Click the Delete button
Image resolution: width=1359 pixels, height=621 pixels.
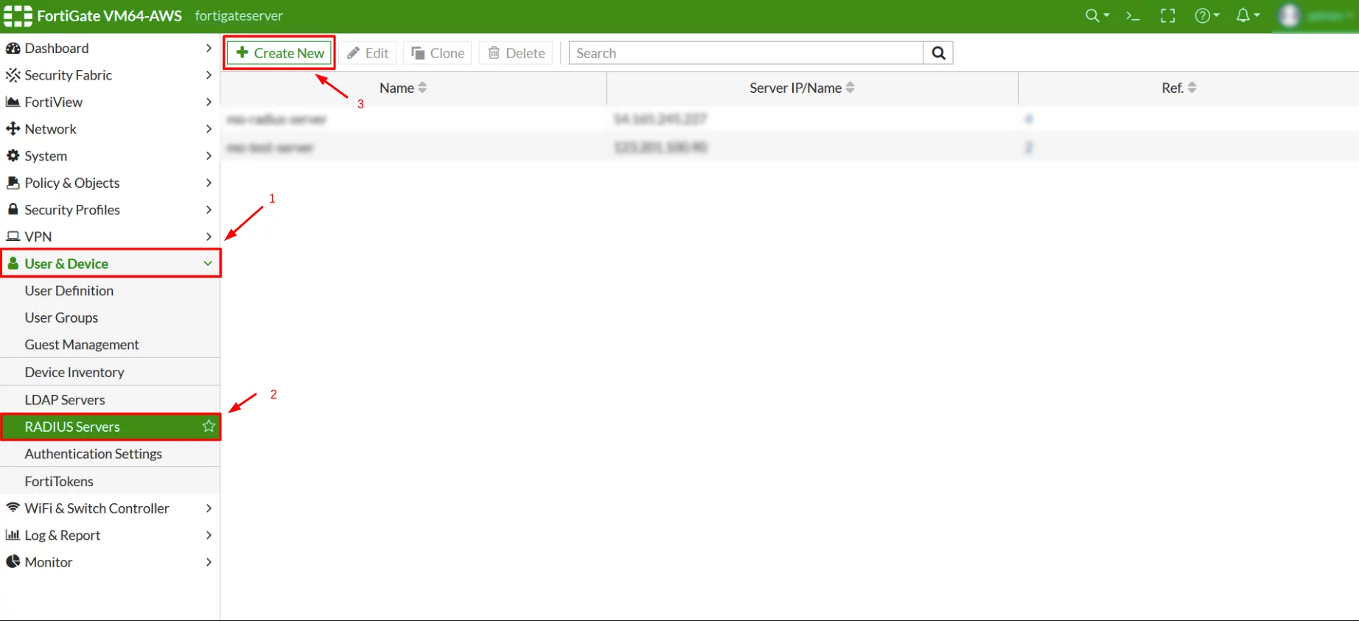(x=516, y=53)
